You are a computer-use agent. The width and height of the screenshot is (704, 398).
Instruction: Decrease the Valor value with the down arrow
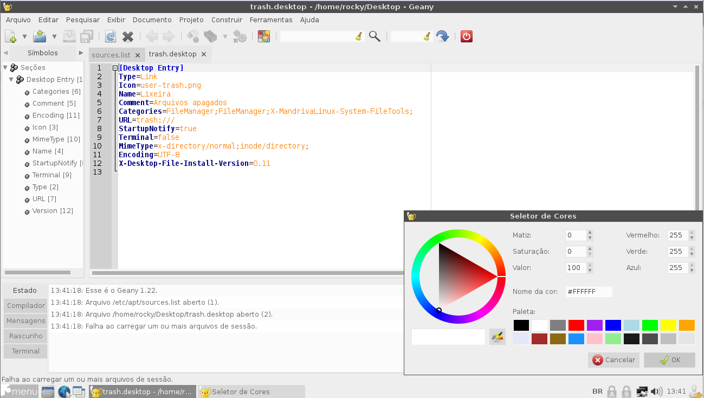(x=590, y=271)
